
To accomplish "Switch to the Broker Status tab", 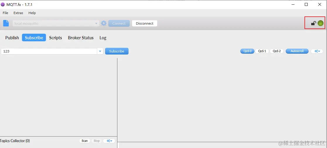I will (x=81, y=38).
